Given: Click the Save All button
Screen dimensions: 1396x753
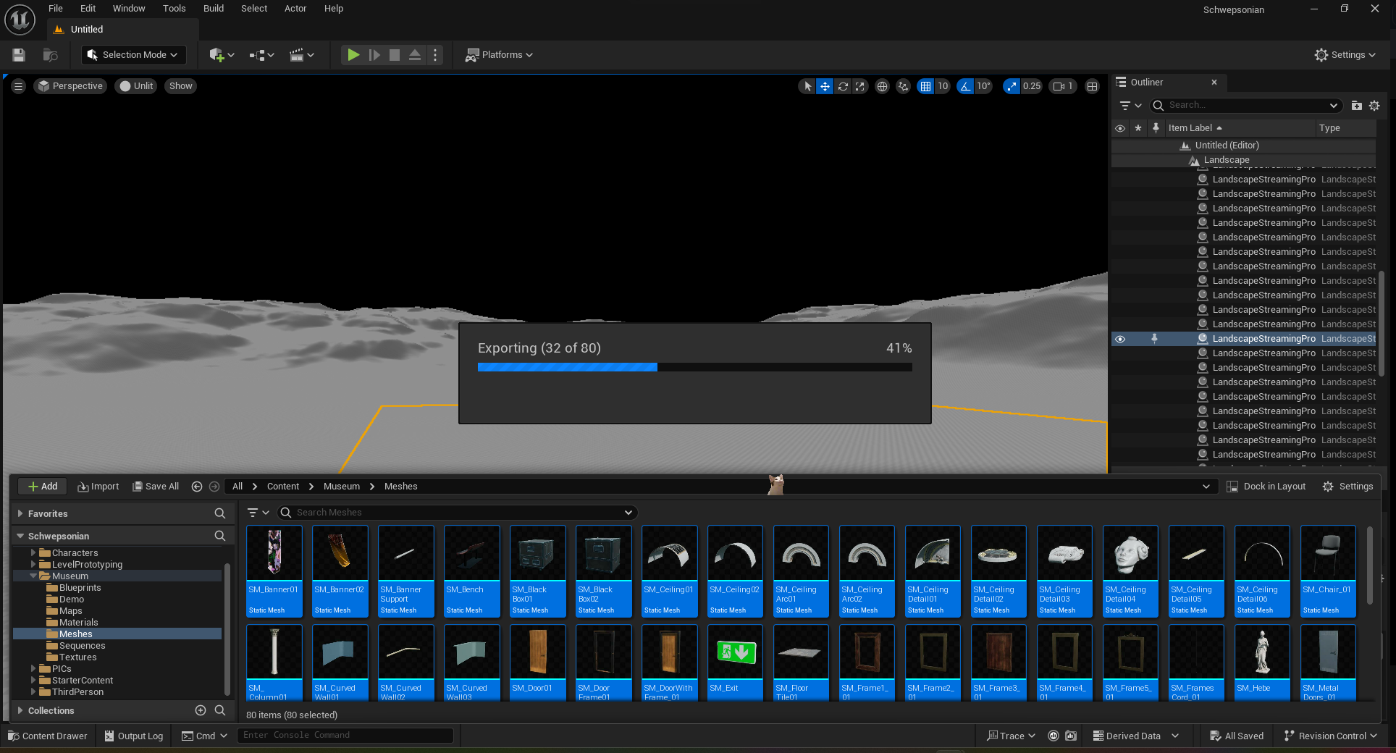Looking at the screenshot, I should [x=156, y=487].
